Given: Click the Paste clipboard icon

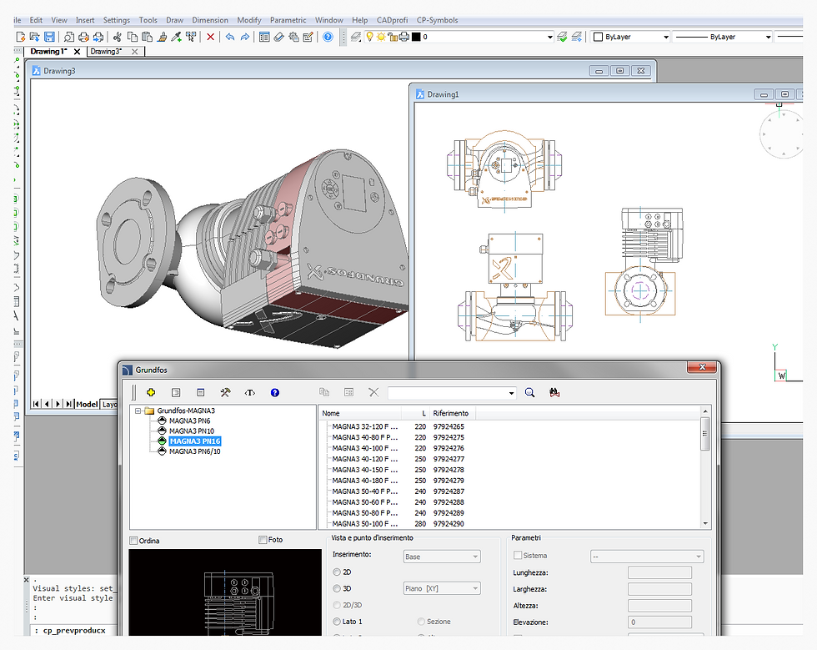Looking at the screenshot, I should tap(148, 37).
